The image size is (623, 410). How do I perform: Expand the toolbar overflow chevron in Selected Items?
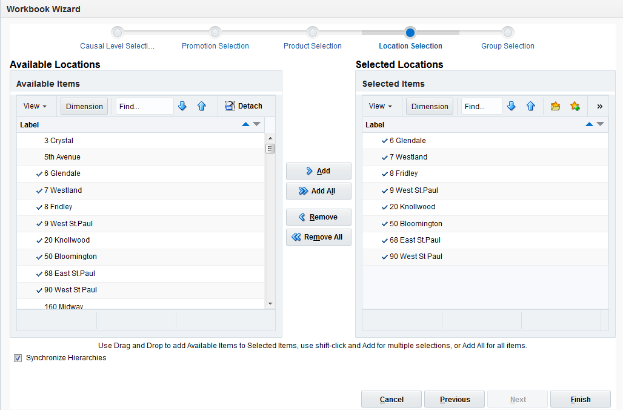coord(599,106)
